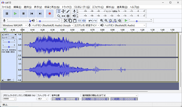
Task: Click the selection start time field
Action: pos(96,99)
